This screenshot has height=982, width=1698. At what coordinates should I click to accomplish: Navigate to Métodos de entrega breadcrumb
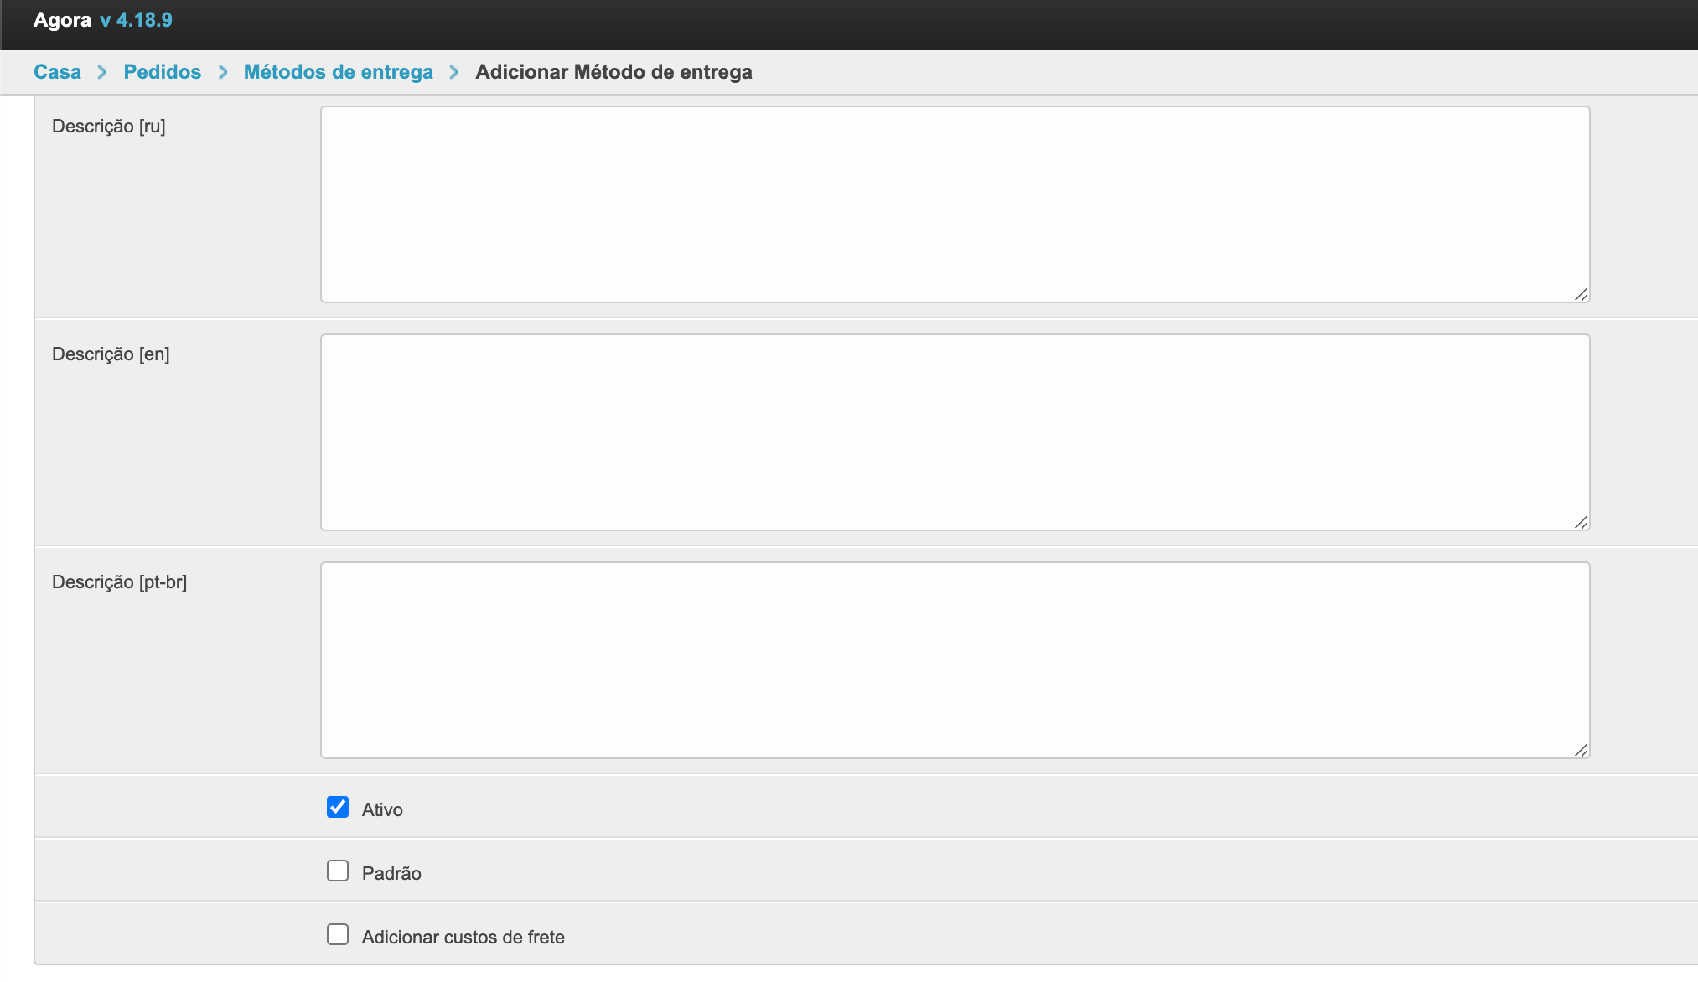339,72
